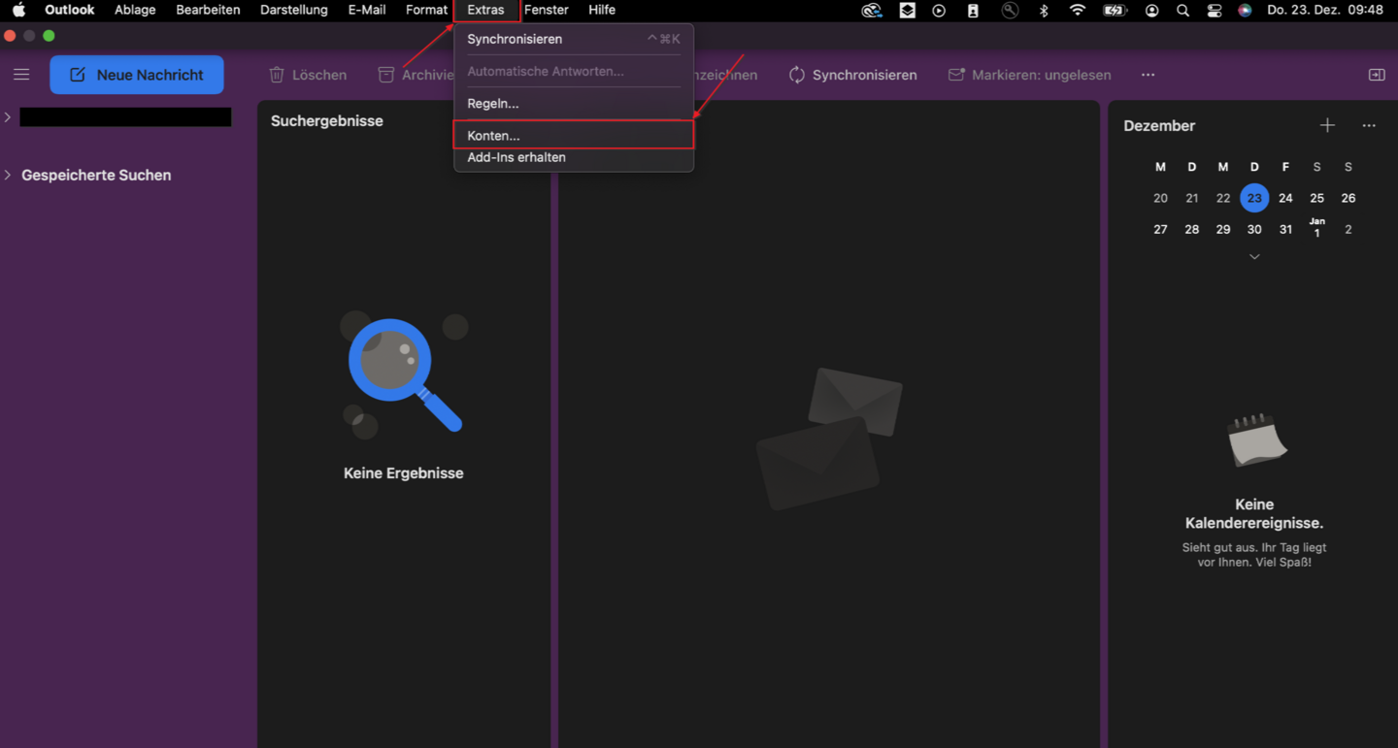Click the Suchergebnisse heading
Image resolution: width=1398 pixels, height=748 pixels.
coord(327,121)
